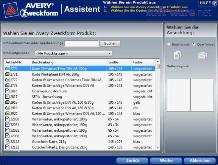Click the document icon beside article 2816
The image size is (218, 165).
point(7,91)
